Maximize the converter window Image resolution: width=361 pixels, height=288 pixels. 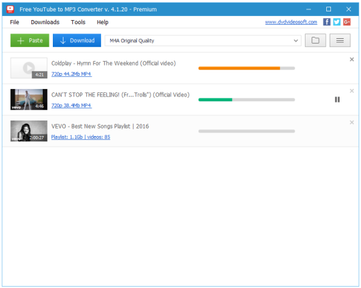point(328,9)
